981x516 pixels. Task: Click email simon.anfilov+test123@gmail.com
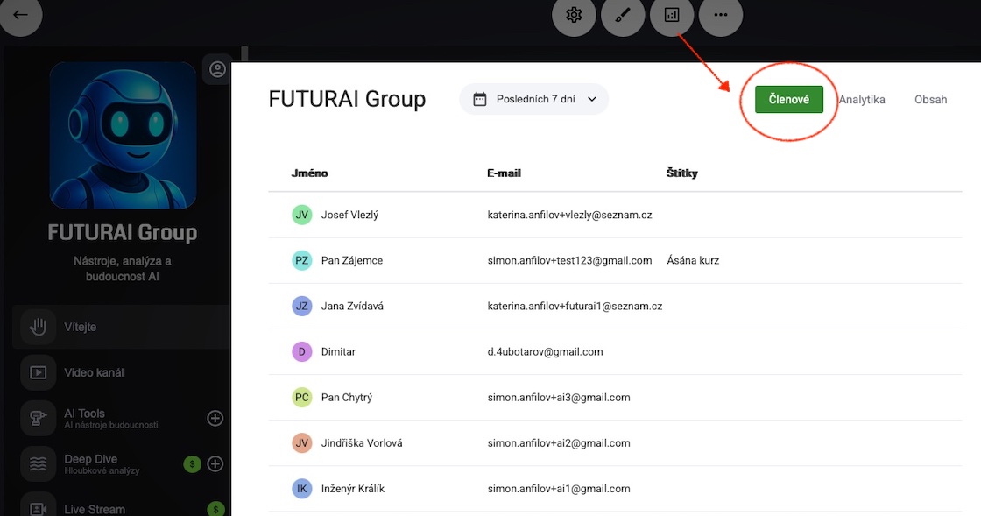570,260
